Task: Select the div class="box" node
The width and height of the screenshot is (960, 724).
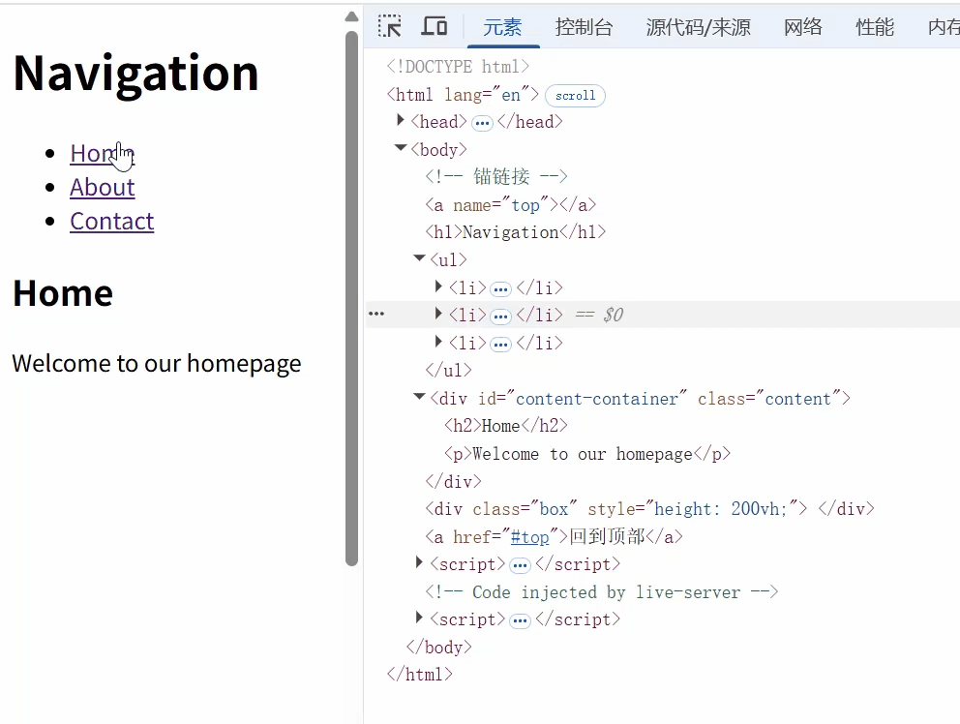Action: [649, 509]
